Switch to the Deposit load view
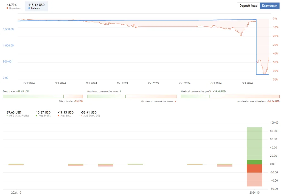 248,6
